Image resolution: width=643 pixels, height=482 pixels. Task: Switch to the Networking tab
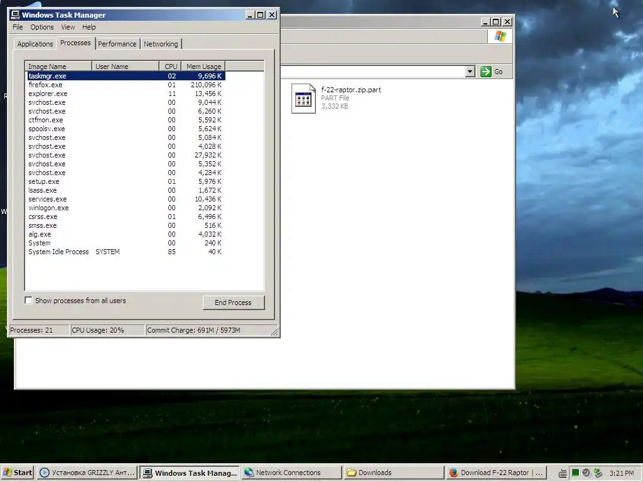[161, 44]
